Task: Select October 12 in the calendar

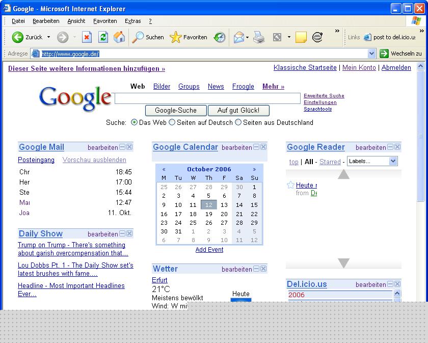Action: pos(209,205)
